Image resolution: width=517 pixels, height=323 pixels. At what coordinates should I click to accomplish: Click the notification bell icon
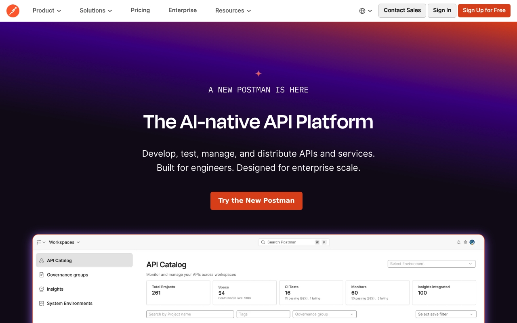tap(459, 242)
